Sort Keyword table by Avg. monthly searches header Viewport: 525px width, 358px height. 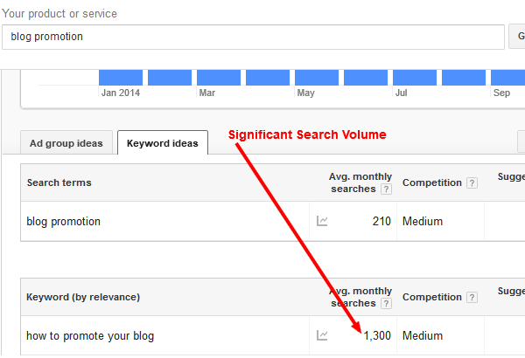coord(360,297)
